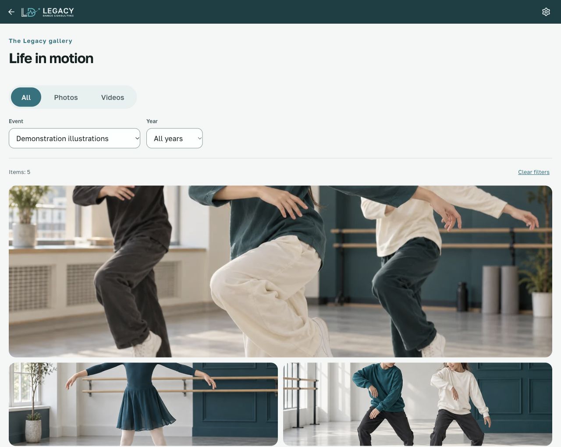Open the large hip-hop dancers photo
Viewport: 561px width, 447px height.
point(280,271)
